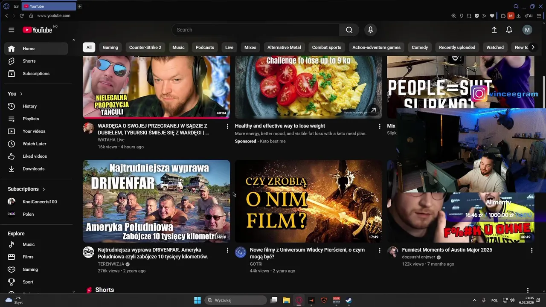Click the Windows taskbar Wyszukaj search box
Image resolution: width=546 pixels, height=307 pixels.
(x=236, y=300)
